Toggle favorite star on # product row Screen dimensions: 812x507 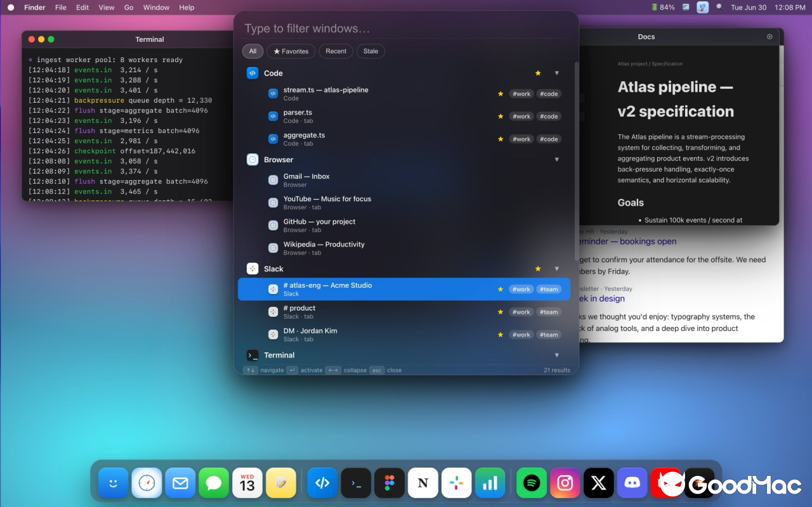(x=501, y=312)
